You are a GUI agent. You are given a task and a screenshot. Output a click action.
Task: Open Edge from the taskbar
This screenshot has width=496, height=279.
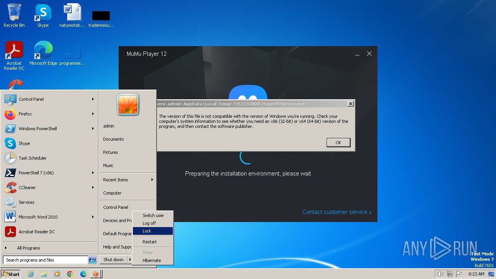83,274
